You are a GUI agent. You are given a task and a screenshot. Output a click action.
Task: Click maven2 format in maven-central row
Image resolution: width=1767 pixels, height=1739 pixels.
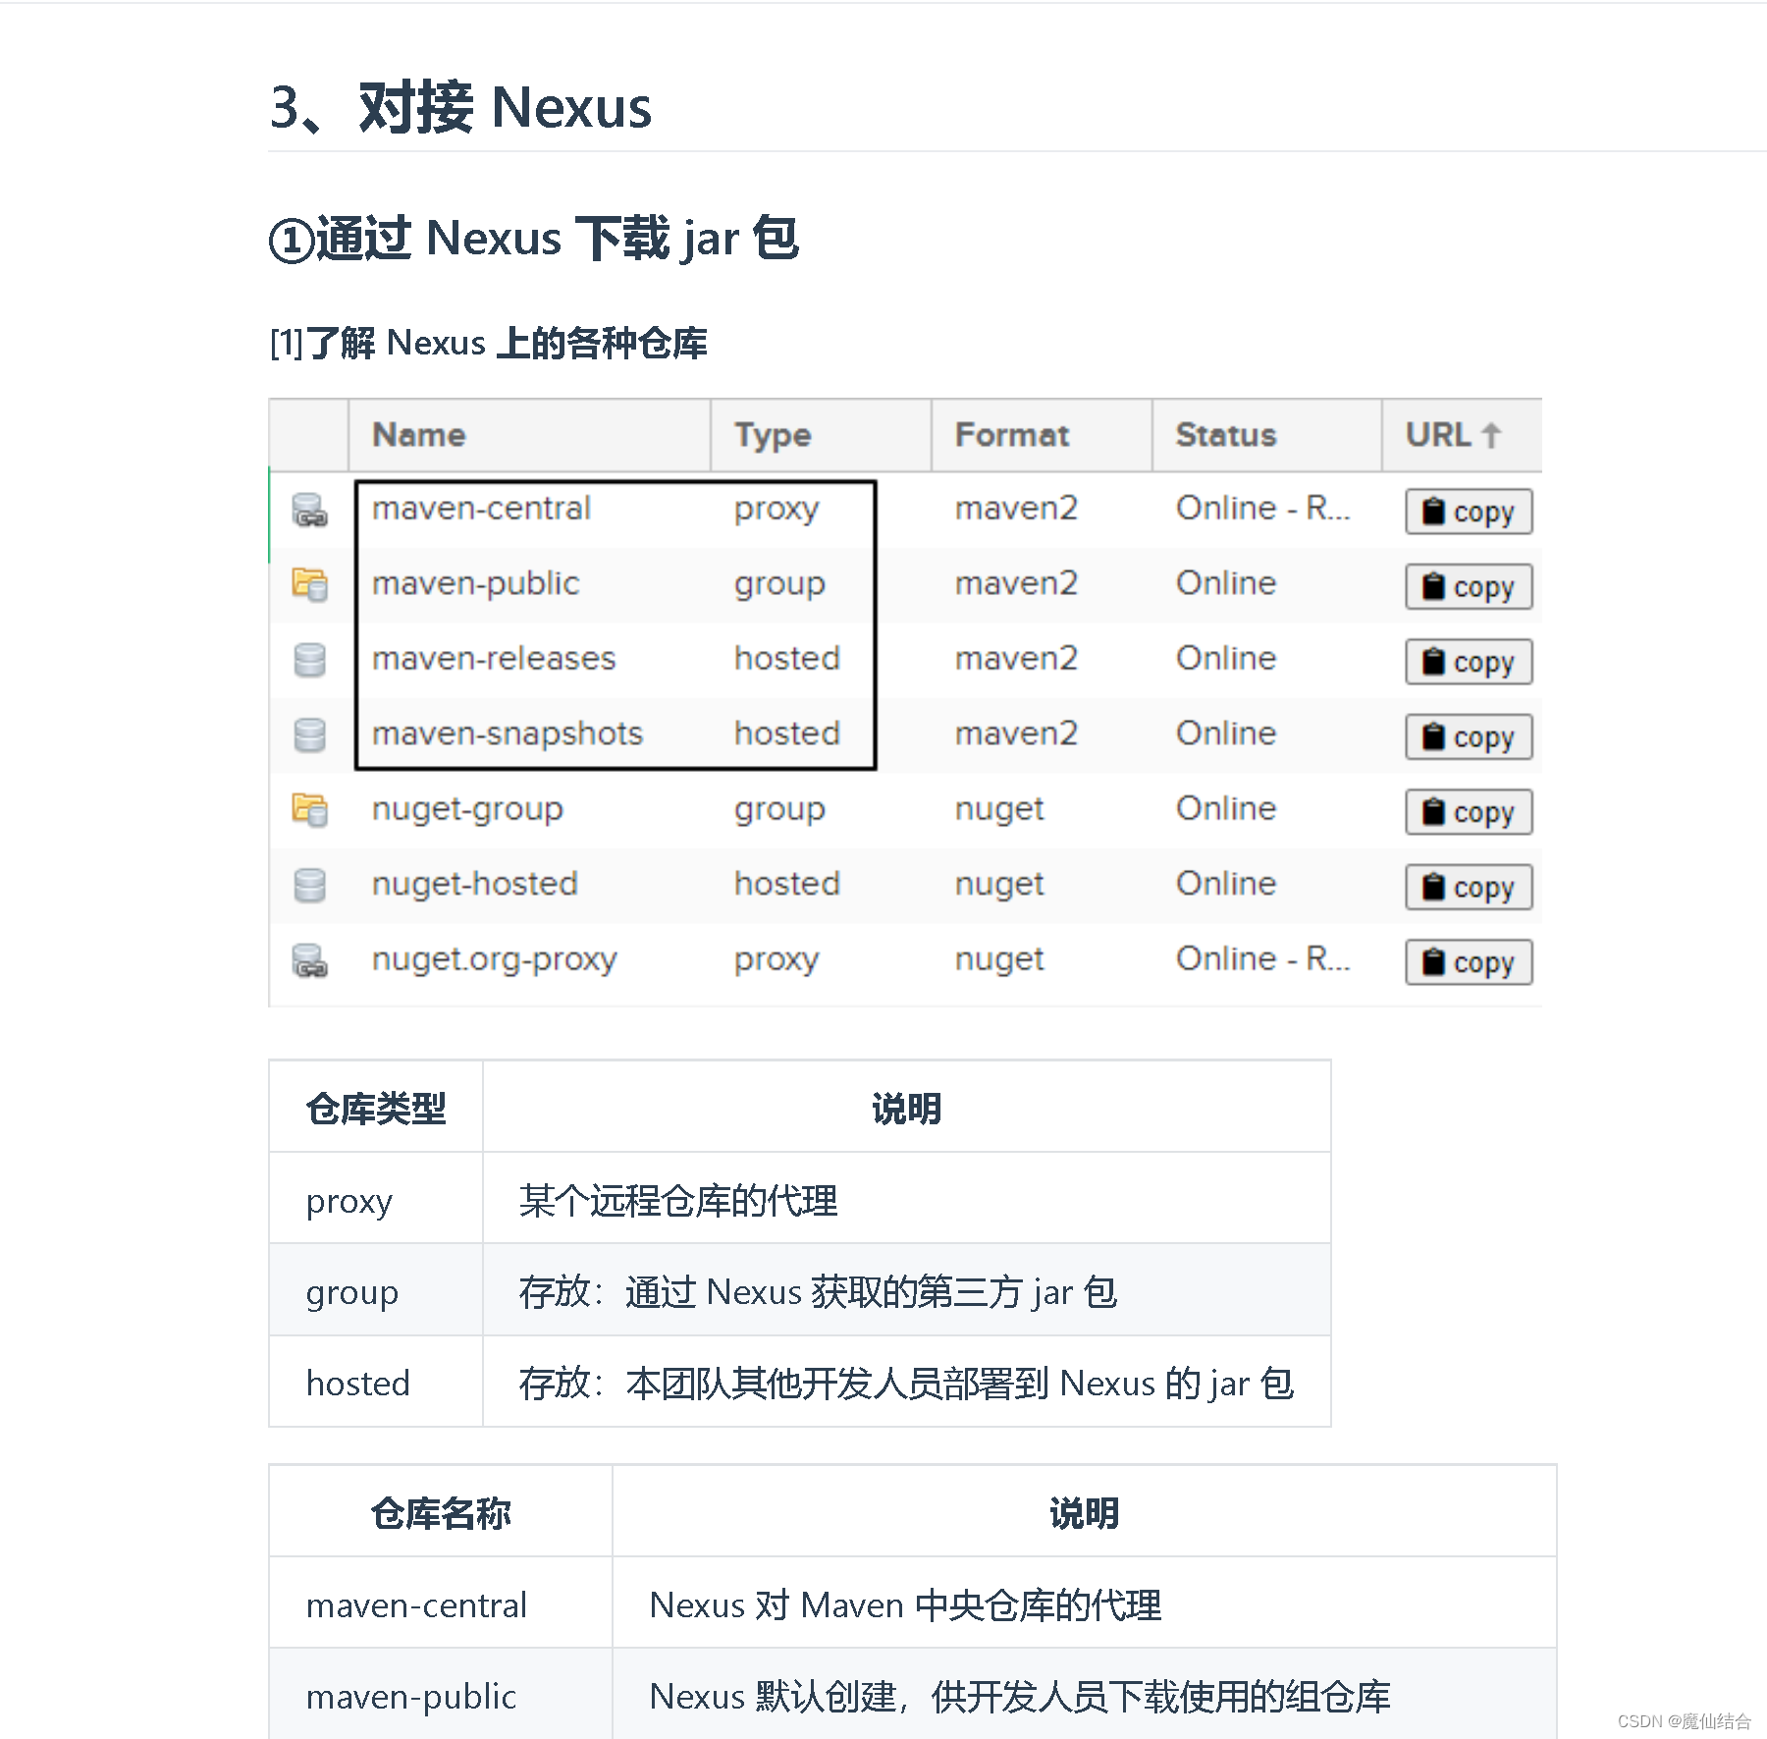coord(1016,509)
